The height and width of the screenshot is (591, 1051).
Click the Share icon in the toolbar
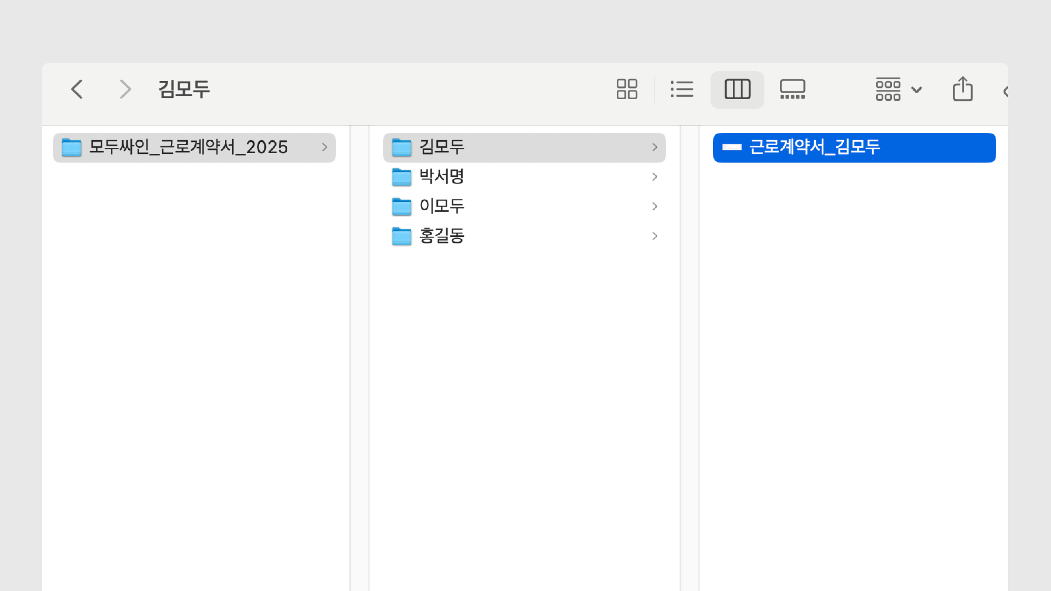click(x=963, y=89)
